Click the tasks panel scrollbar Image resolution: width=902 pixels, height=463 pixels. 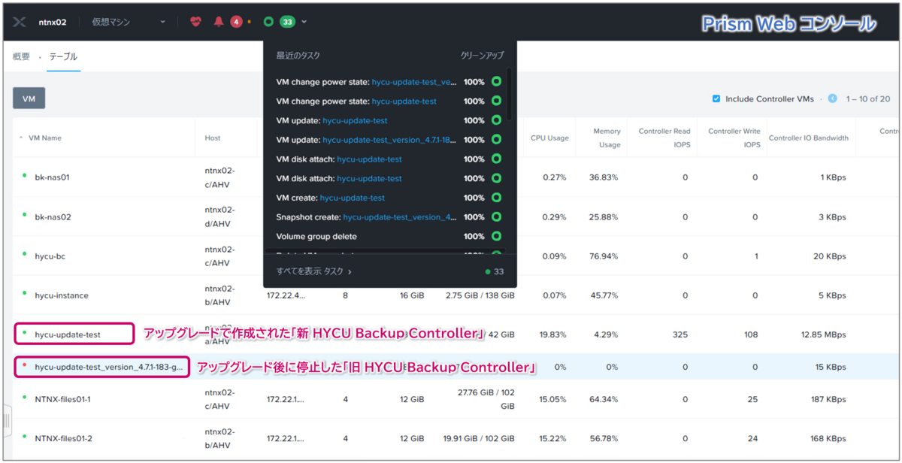pyautogui.click(x=510, y=94)
